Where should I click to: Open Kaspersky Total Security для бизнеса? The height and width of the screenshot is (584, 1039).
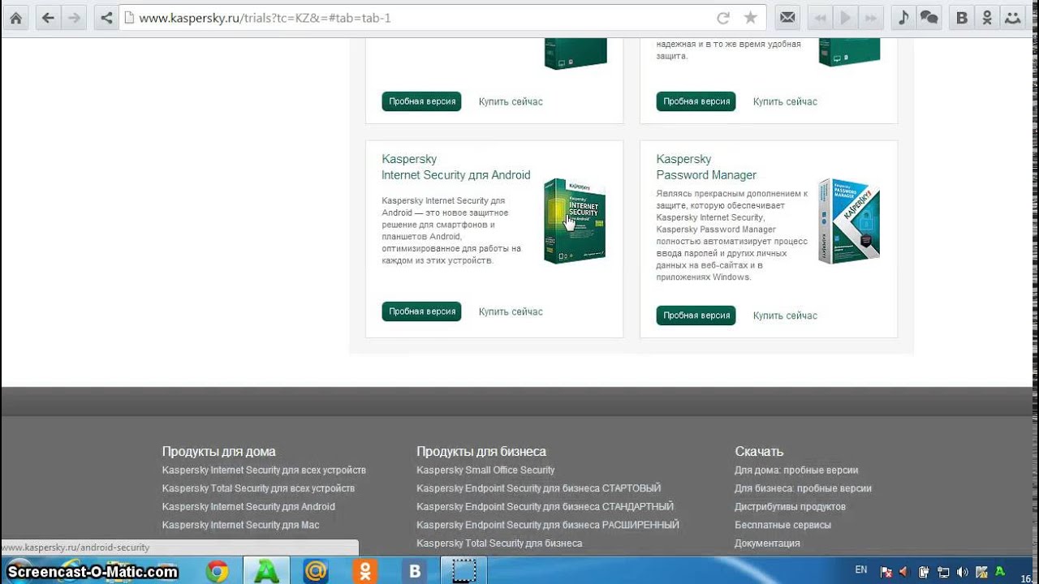coord(499,543)
